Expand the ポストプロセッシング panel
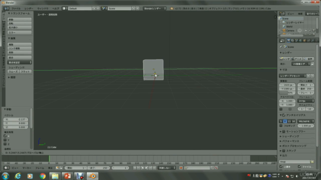Screen dimensions: 321x180 point(293,146)
